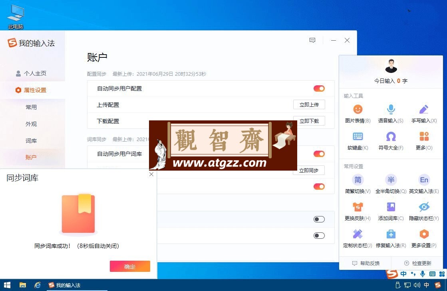This screenshot has height=291, width=447.
Task: Open Windows Start menu
Action: 7,285
